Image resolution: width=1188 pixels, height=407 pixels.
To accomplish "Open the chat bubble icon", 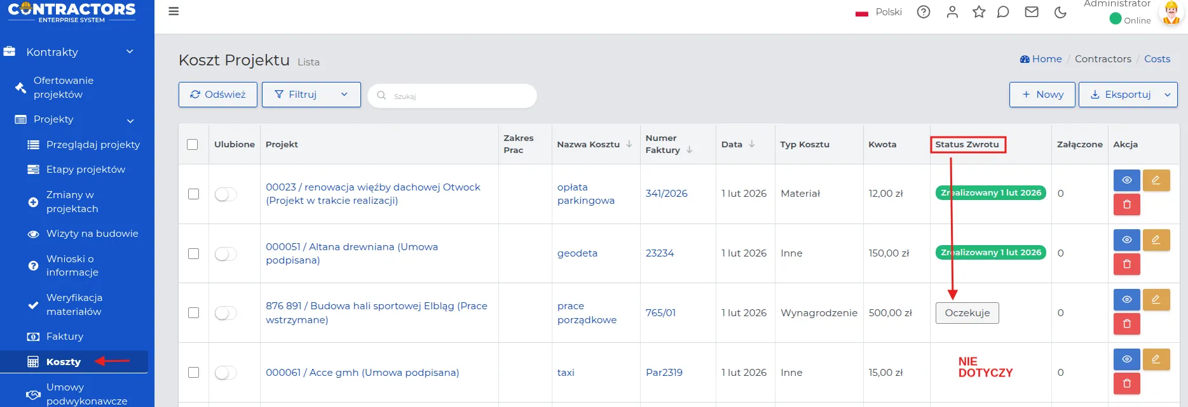I will tap(1003, 12).
